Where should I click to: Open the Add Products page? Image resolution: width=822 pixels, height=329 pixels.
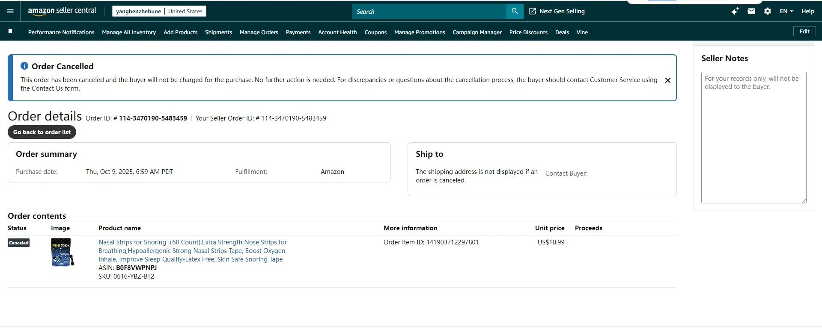pyautogui.click(x=180, y=32)
